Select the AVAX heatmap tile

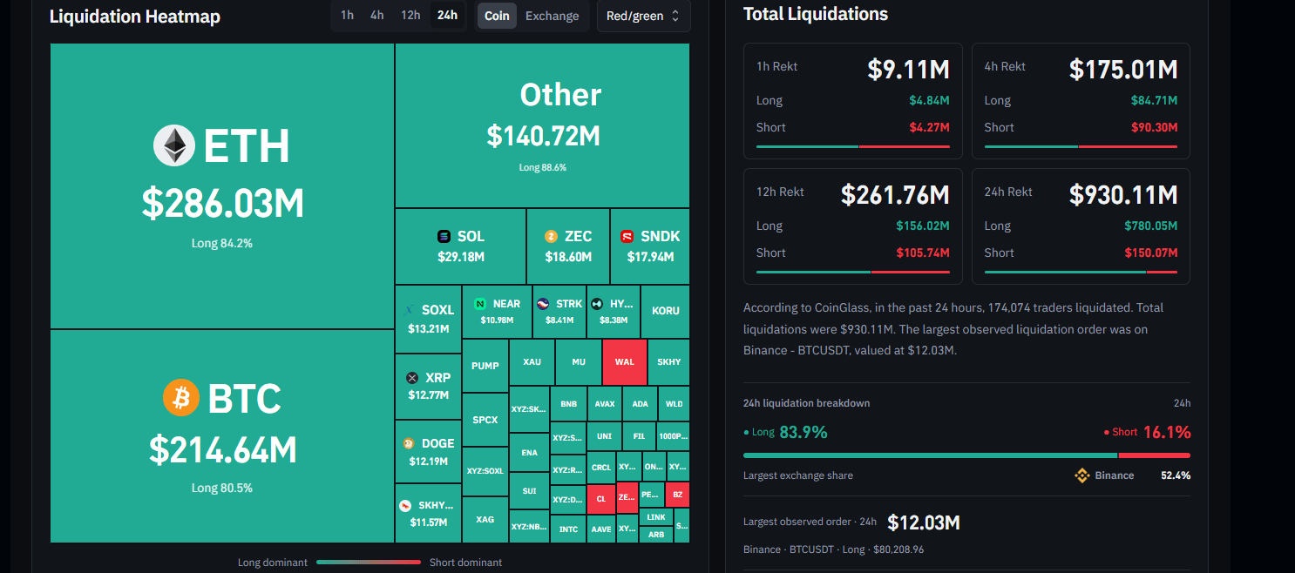tap(605, 404)
